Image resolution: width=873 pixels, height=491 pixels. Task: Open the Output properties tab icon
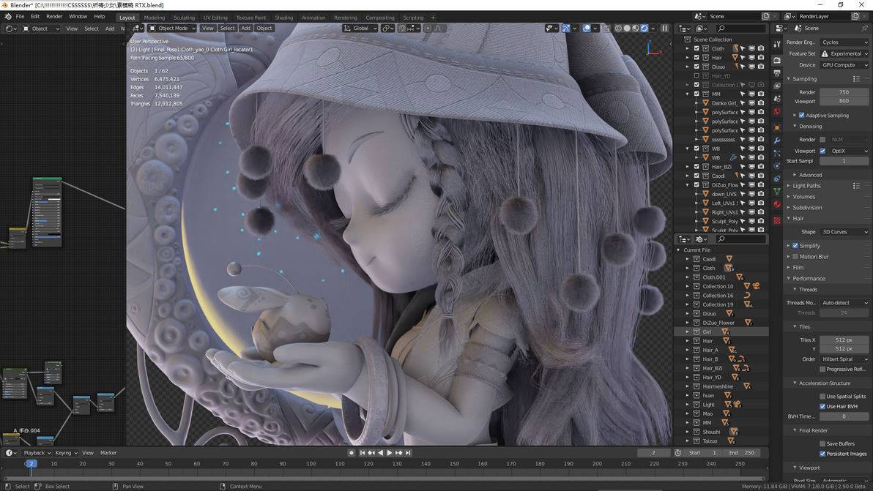777,73
